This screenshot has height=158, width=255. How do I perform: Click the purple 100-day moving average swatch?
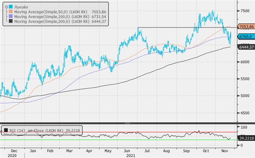click(11, 17)
